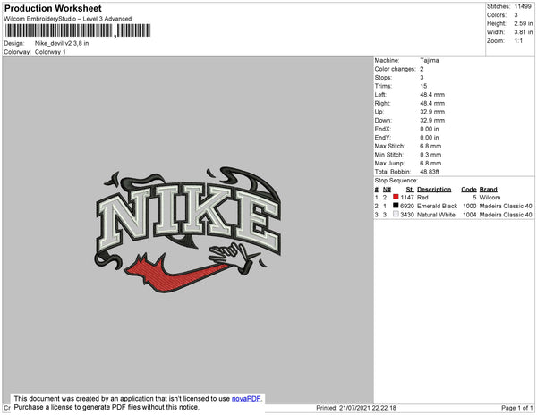
Task: Select the 'Stop Sequence:' label
Action: click(x=396, y=181)
